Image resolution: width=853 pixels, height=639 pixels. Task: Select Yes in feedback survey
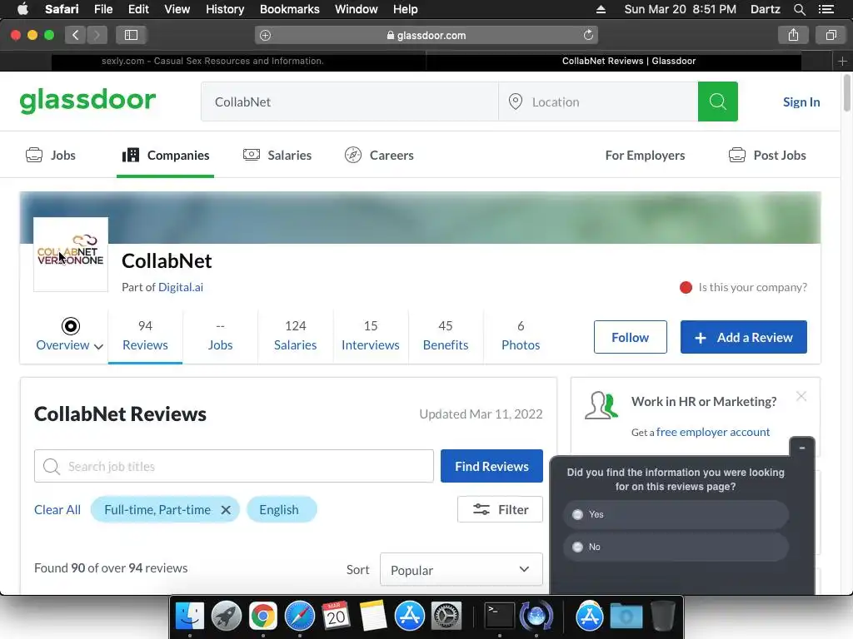(676, 514)
